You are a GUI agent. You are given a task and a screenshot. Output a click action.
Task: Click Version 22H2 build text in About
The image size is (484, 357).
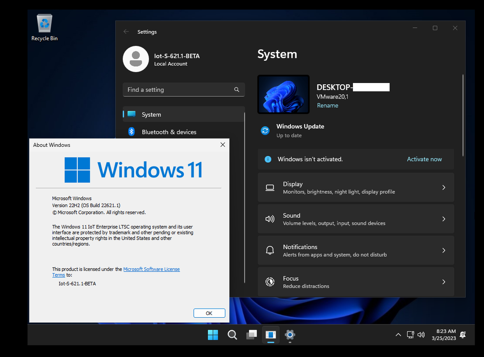coord(86,205)
